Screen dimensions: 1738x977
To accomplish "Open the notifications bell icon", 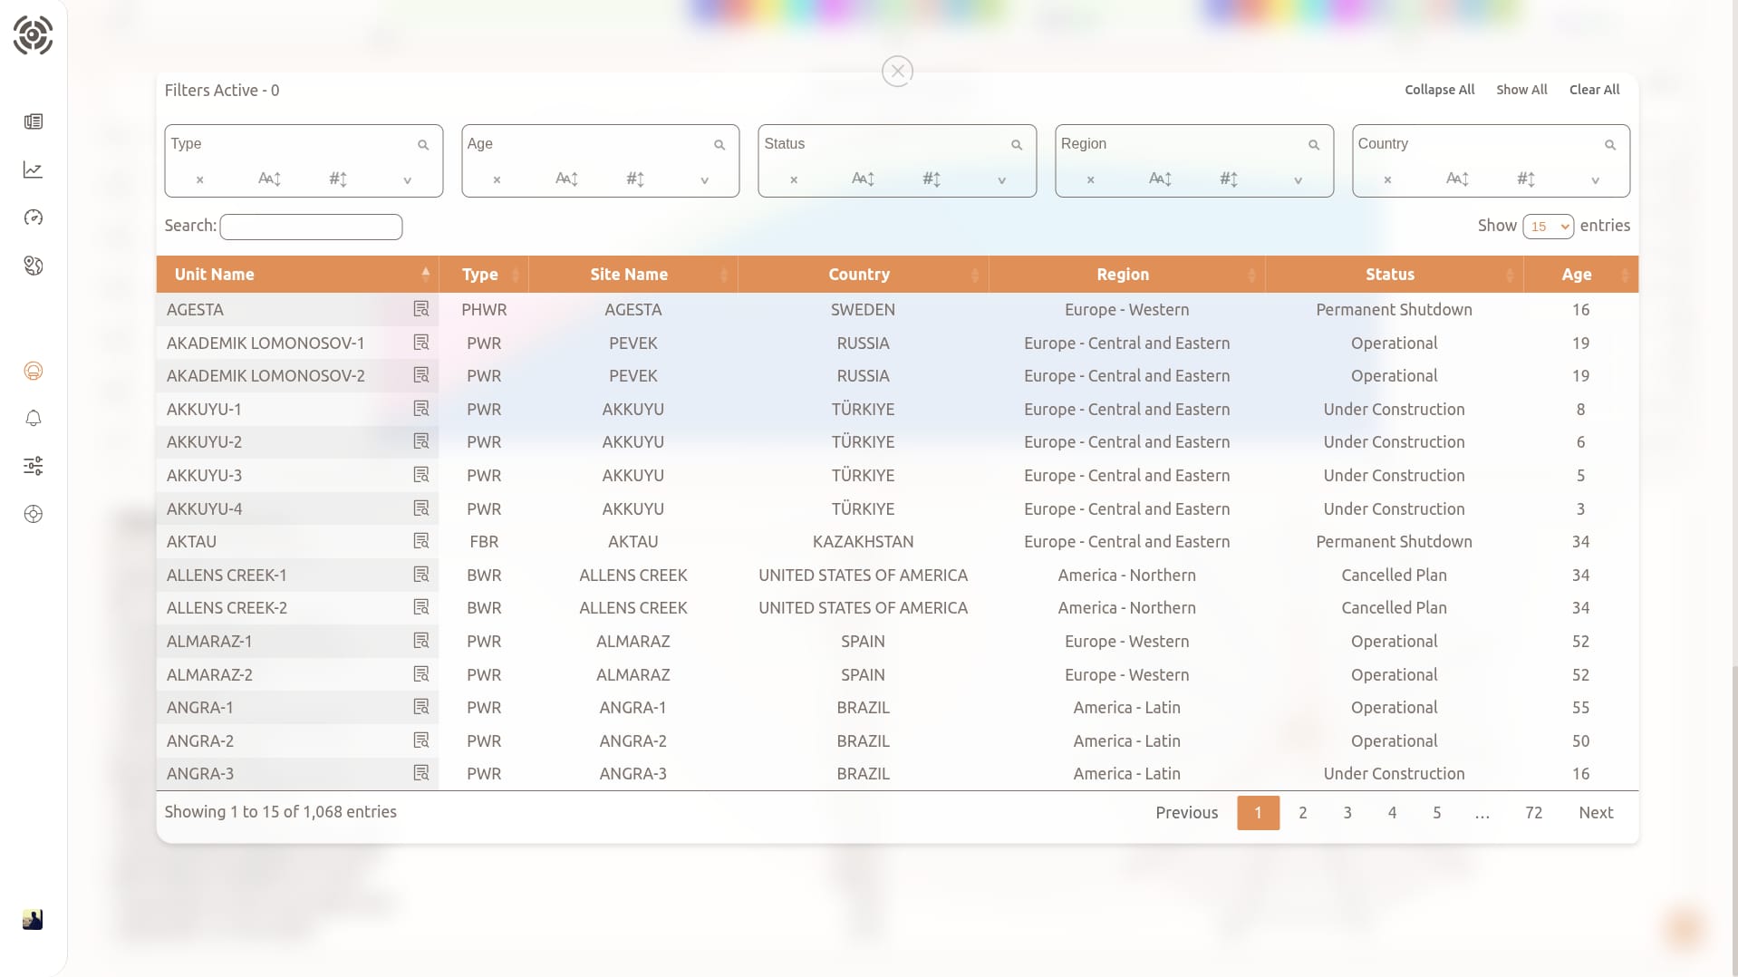I will (34, 418).
